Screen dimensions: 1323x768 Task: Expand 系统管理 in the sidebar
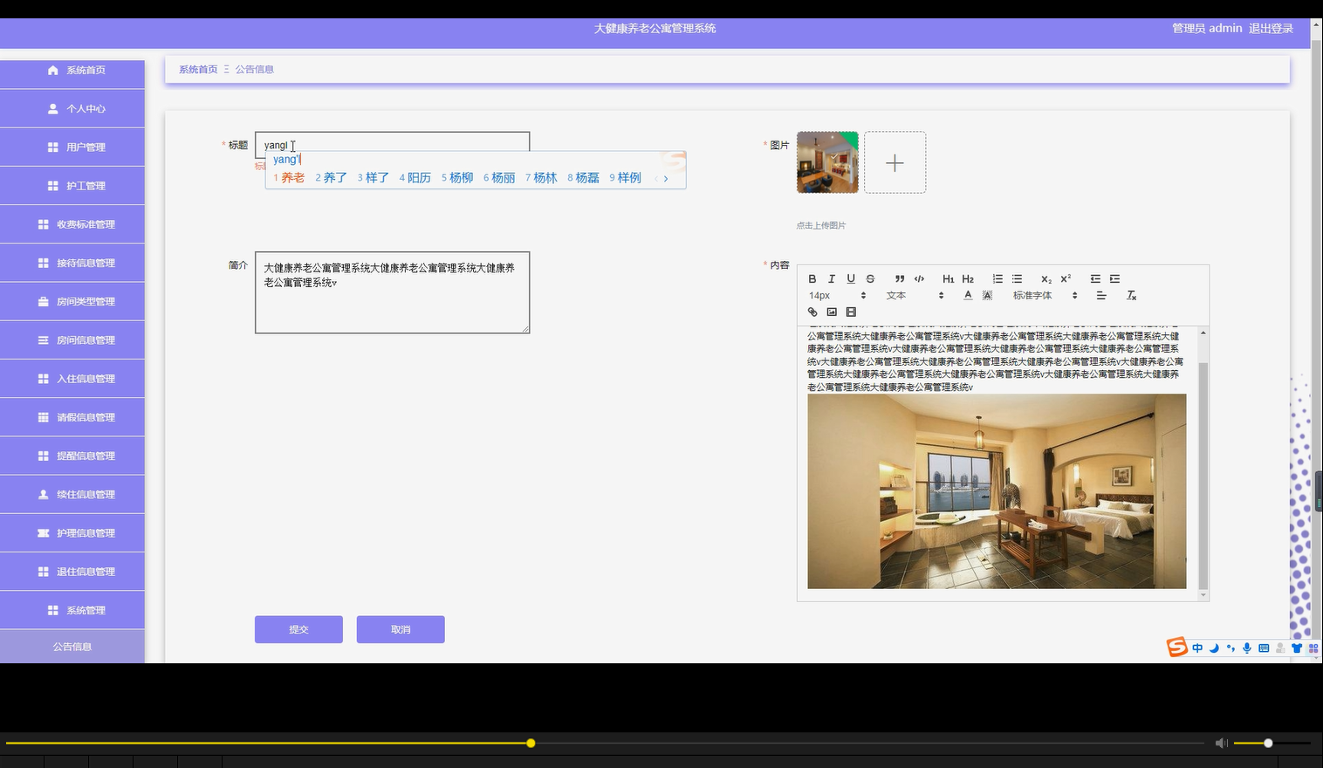pyautogui.click(x=72, y=610)
